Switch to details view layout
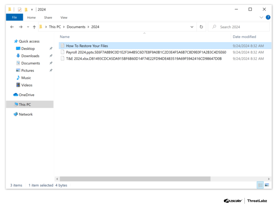276x208 pixels. pos(260,185)
